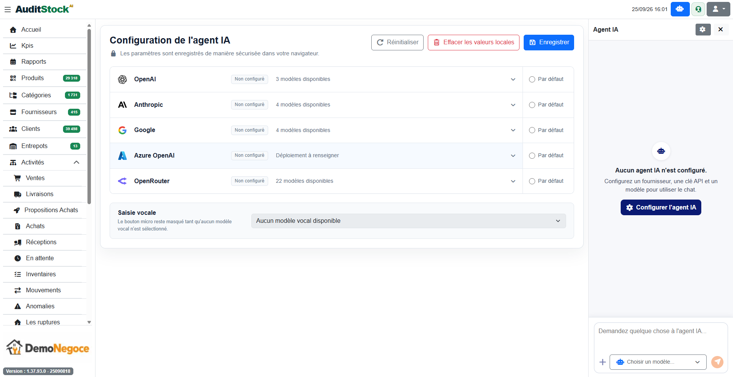Click the Kpis chart icon
This screenshot has height=377, width=733.
tap(13, 46)
